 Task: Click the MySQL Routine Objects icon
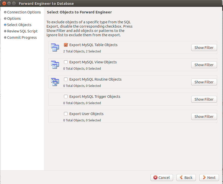point(55,82)
